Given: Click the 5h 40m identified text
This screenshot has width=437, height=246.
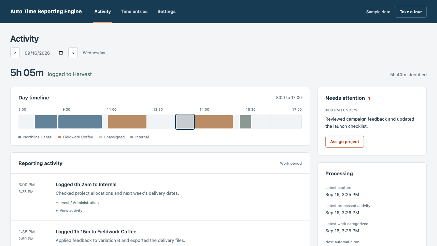Looking at the screenshot, I should [x=408, y=74].
